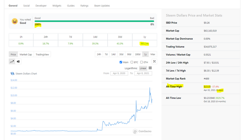244x140 pixels.
Task: Click the All-Time Low value $0.233940
Action: point(209,98)
